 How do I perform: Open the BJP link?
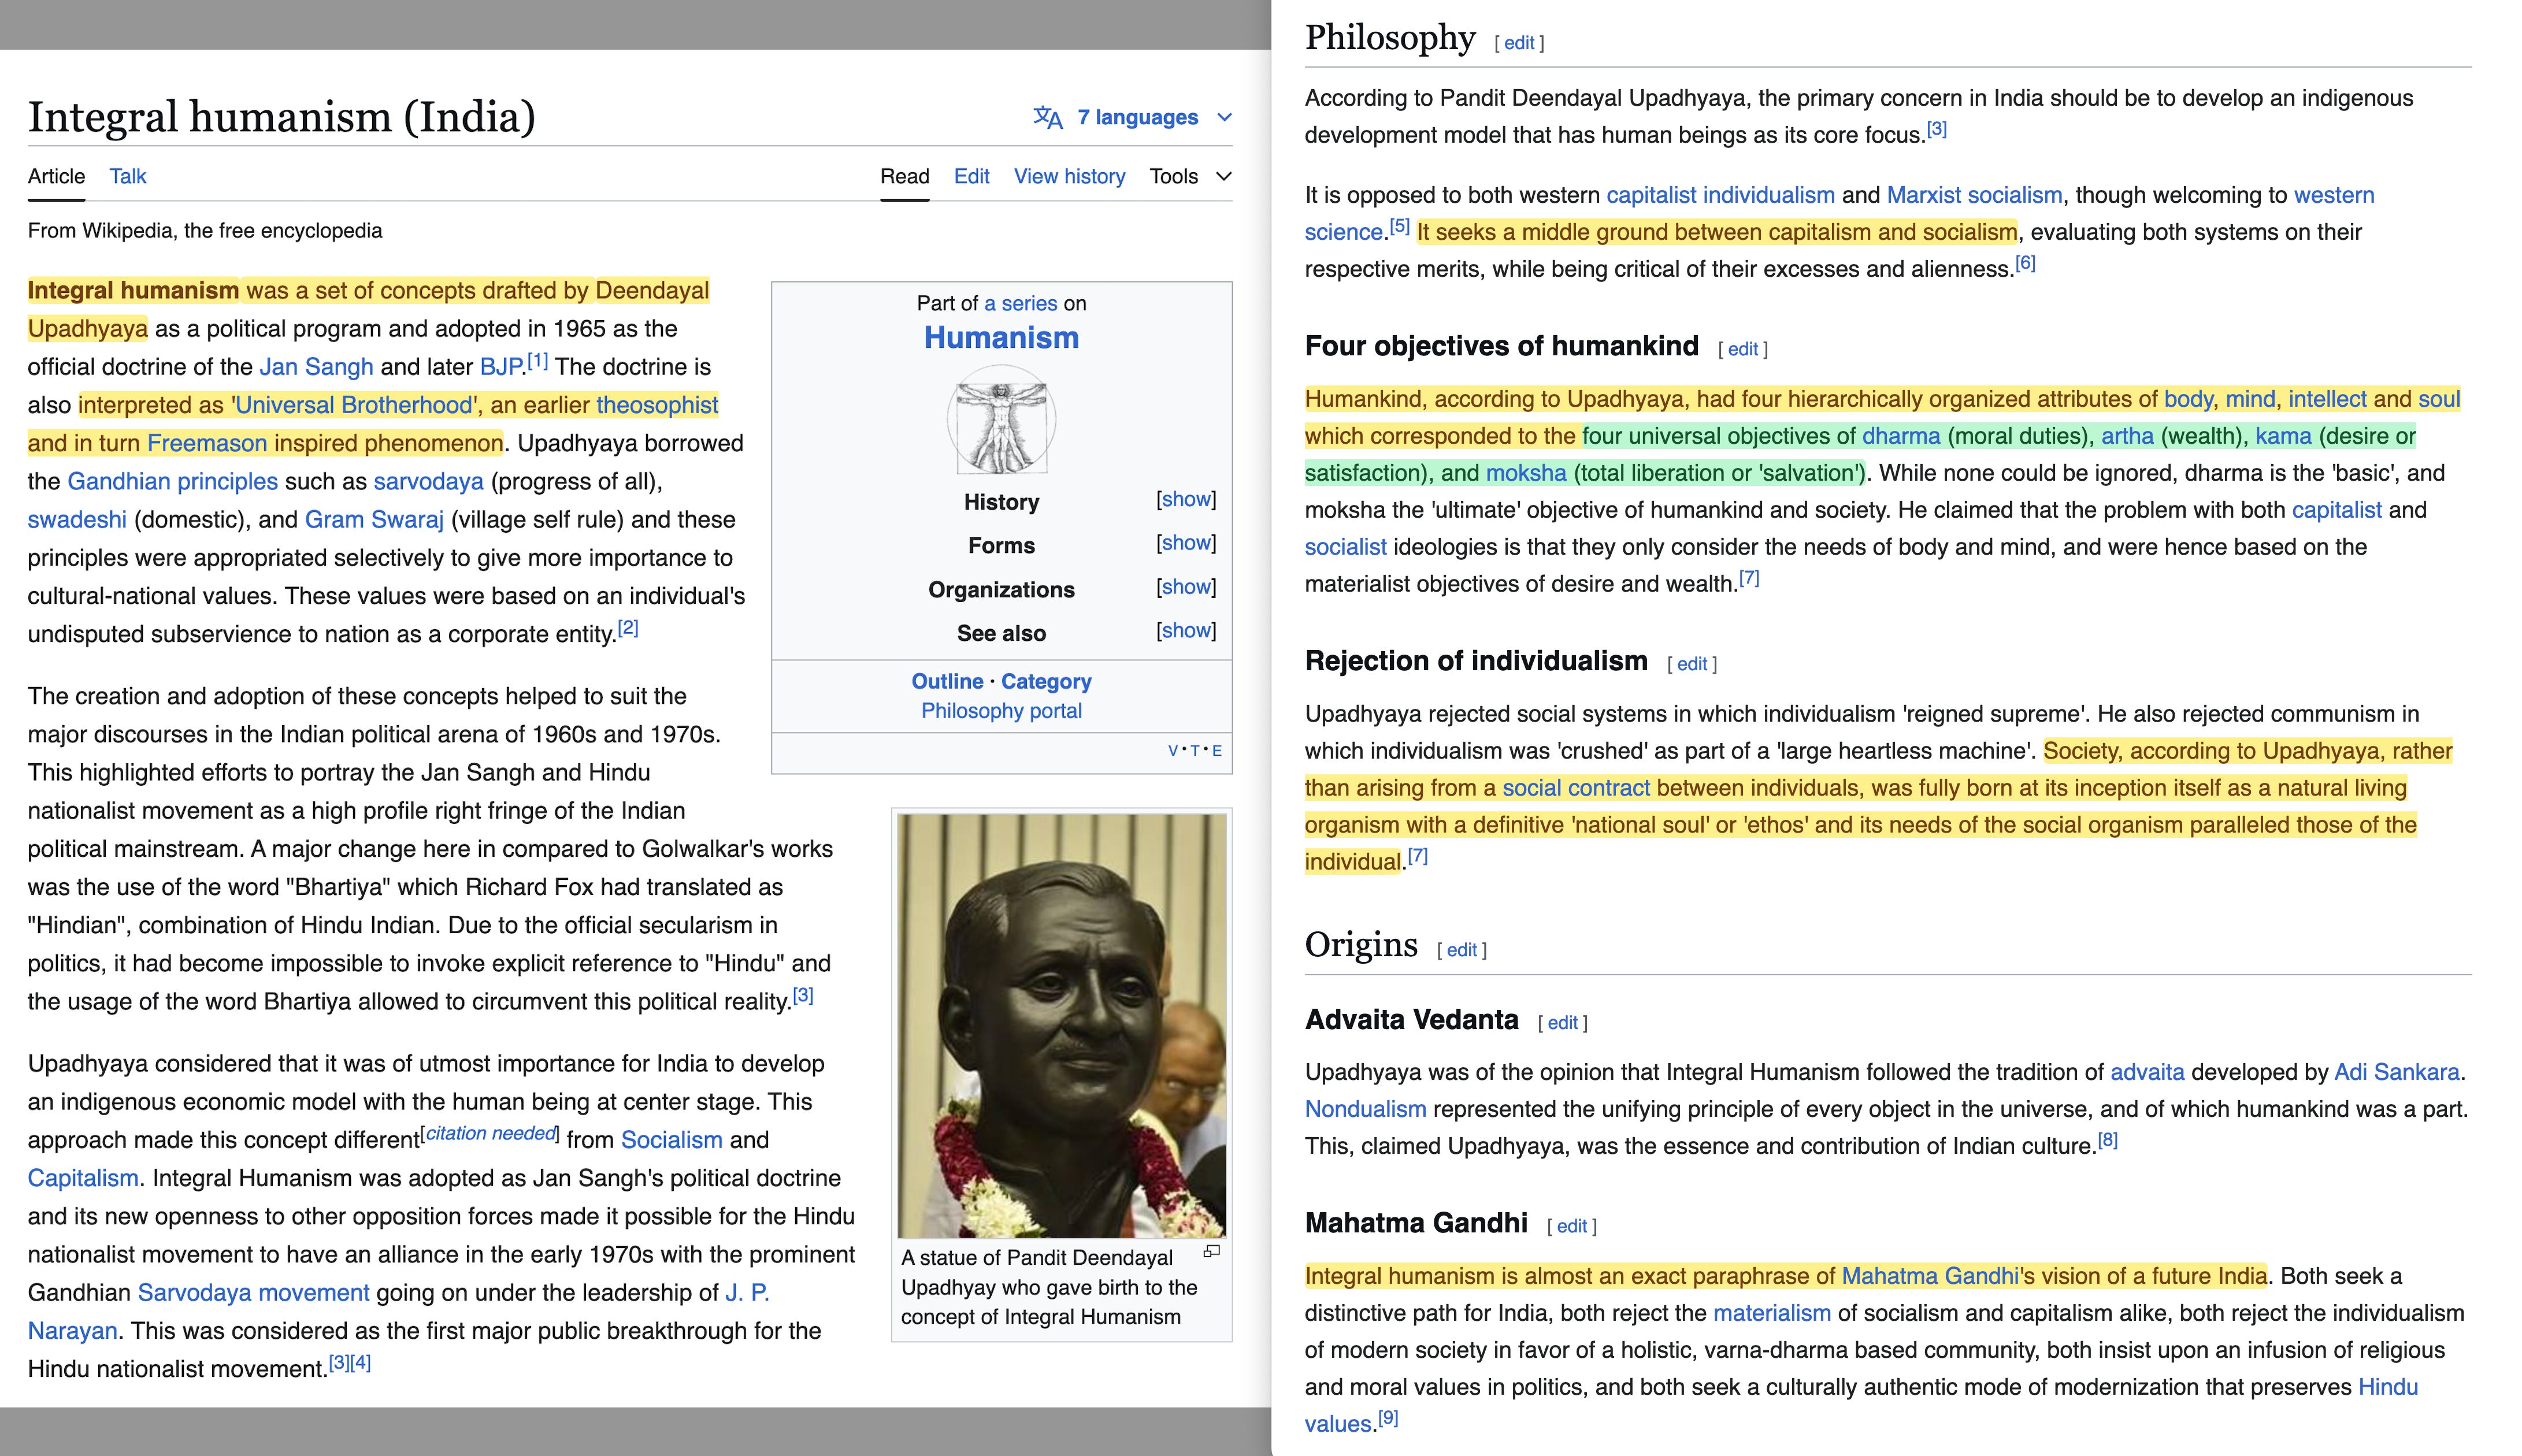[502, 367]
